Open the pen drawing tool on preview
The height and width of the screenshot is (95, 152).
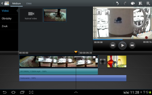point(107,12)
